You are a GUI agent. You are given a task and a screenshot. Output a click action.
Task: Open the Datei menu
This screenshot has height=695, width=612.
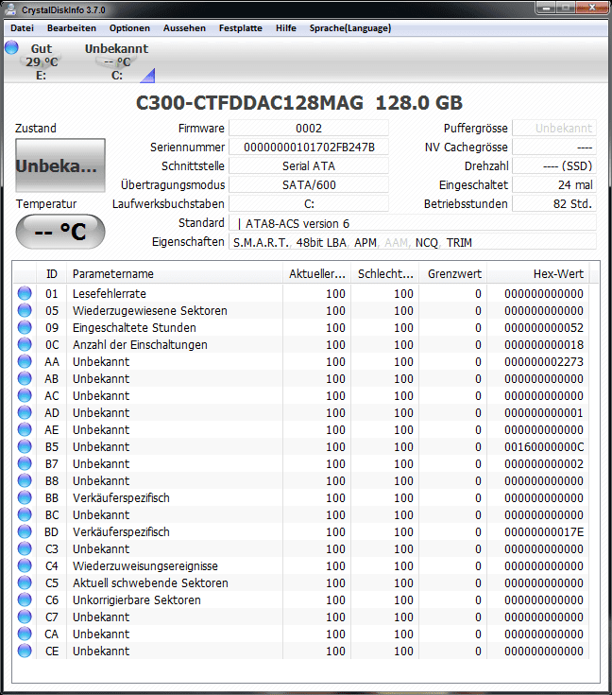tap(22, 28)
